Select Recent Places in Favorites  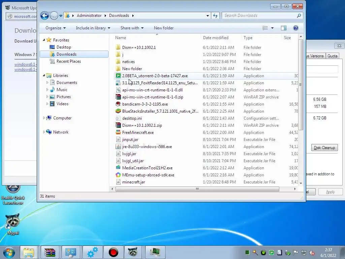(x=68, y=61)
